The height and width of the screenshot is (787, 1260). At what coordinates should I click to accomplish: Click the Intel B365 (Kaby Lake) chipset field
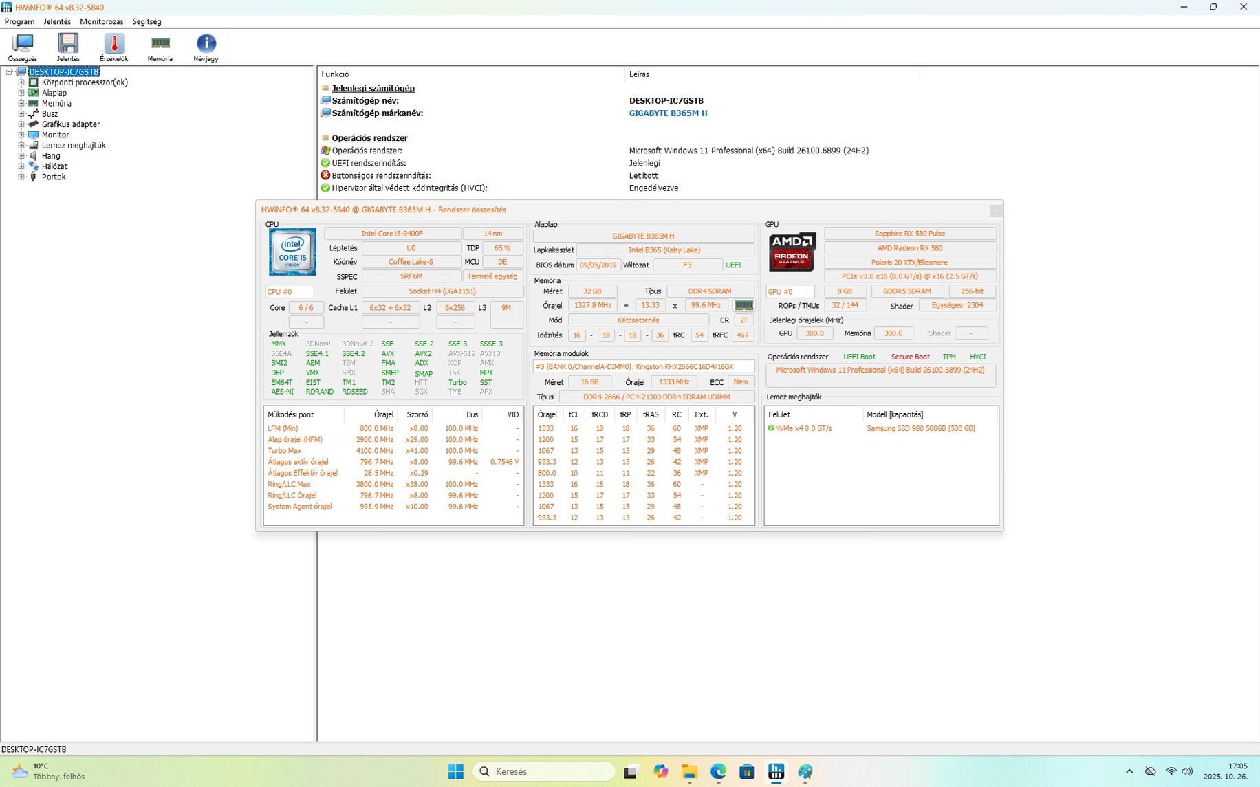coord(664,250)
